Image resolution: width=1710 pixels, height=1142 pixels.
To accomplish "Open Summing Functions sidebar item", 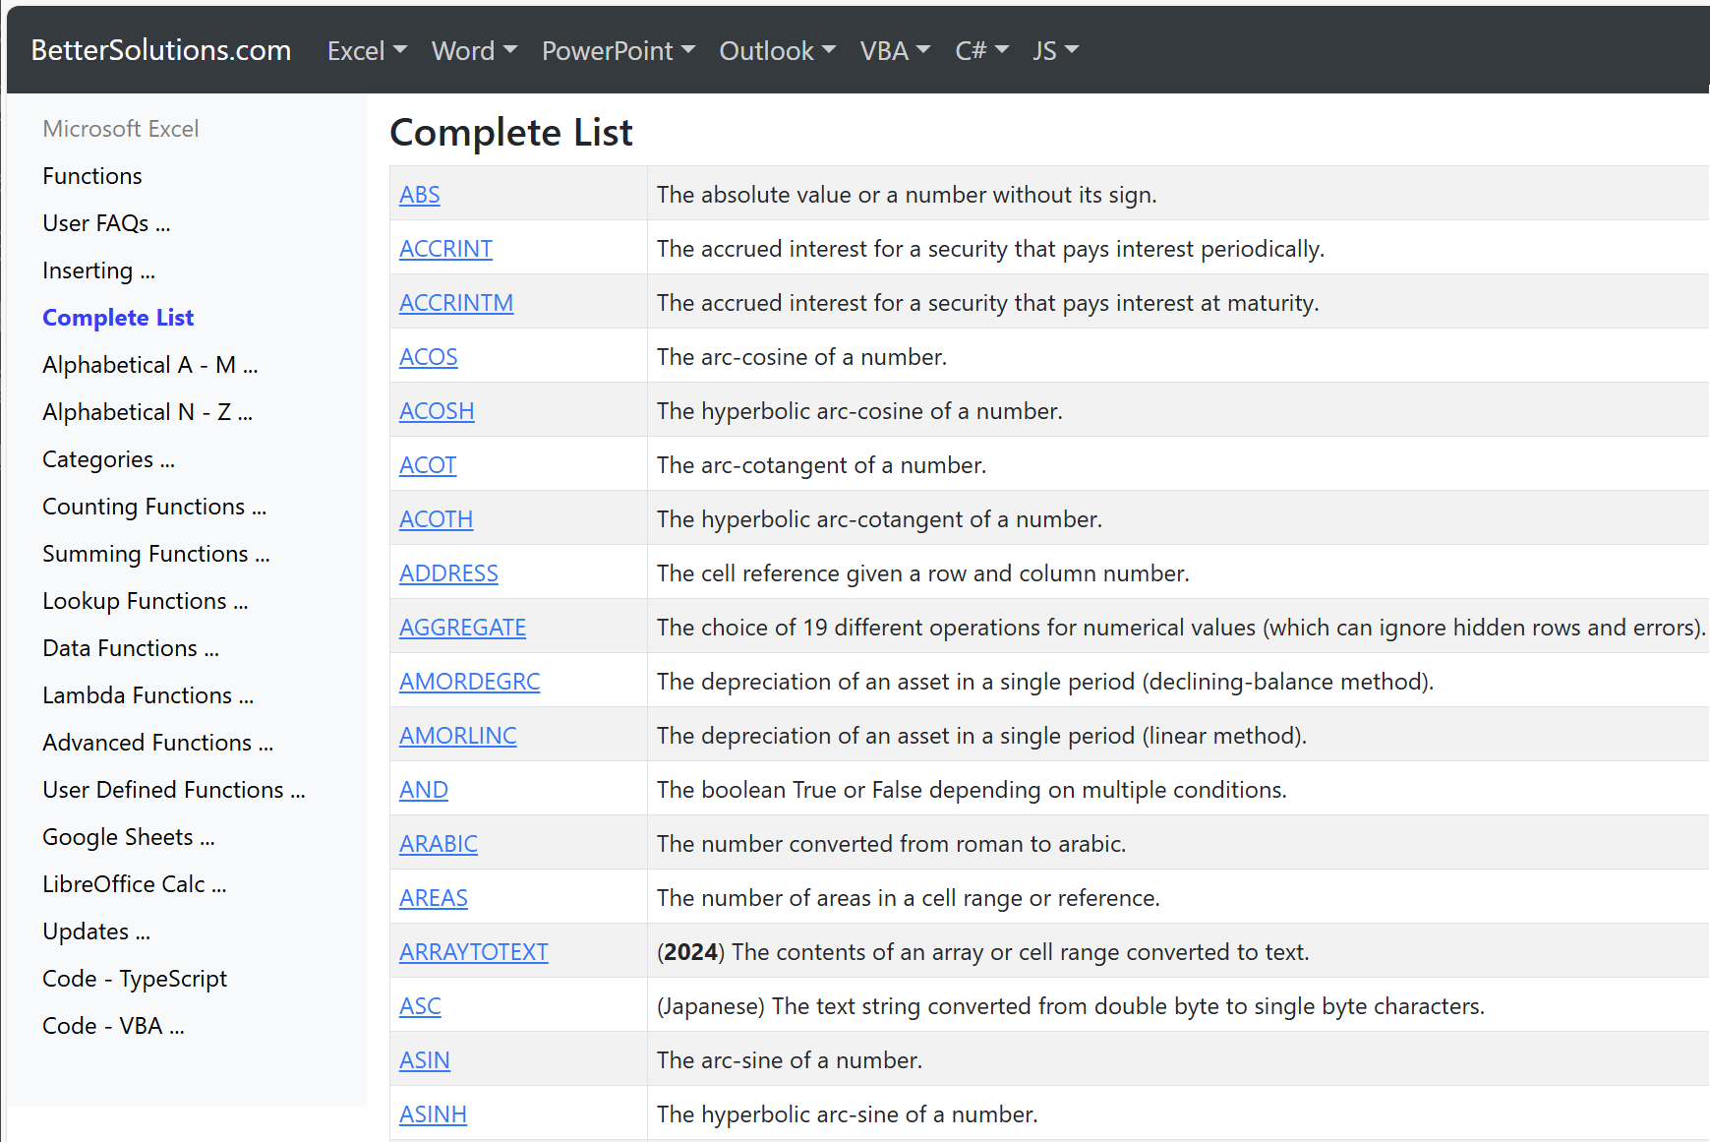I will (156, 554).
